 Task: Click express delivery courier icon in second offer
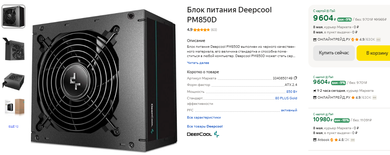point(315,90)
